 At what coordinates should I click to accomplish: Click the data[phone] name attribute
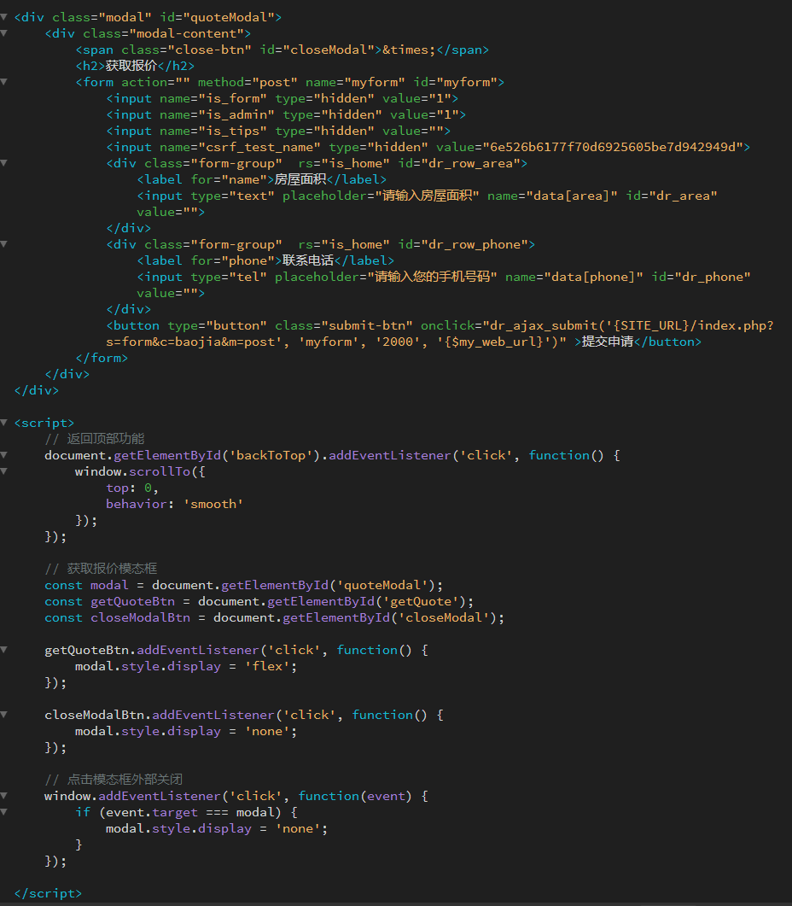tap(574, 277)
